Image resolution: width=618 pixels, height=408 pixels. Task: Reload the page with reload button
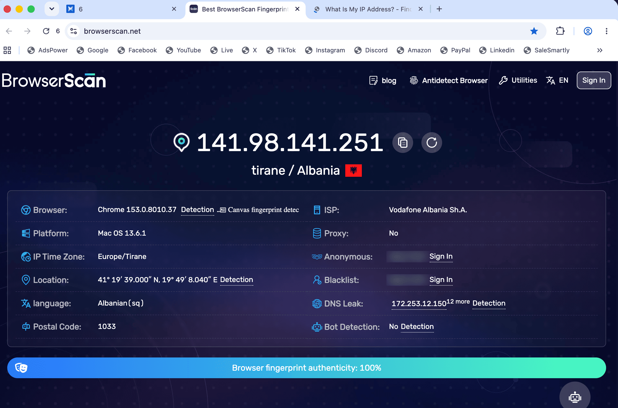click(46, 31)
